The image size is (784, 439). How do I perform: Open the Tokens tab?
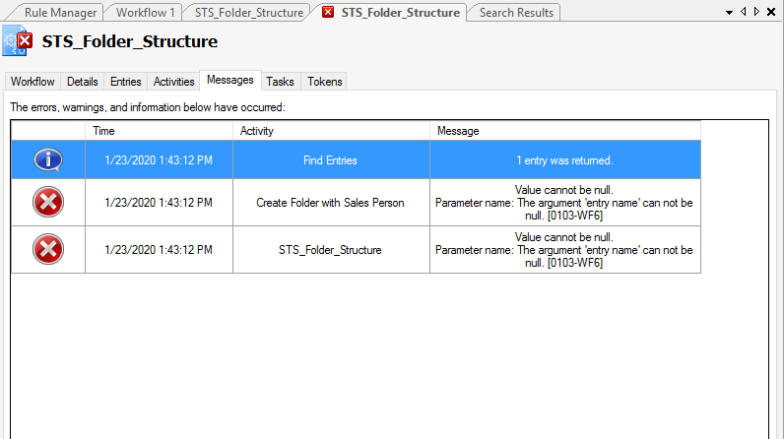(x=324, y=82)
